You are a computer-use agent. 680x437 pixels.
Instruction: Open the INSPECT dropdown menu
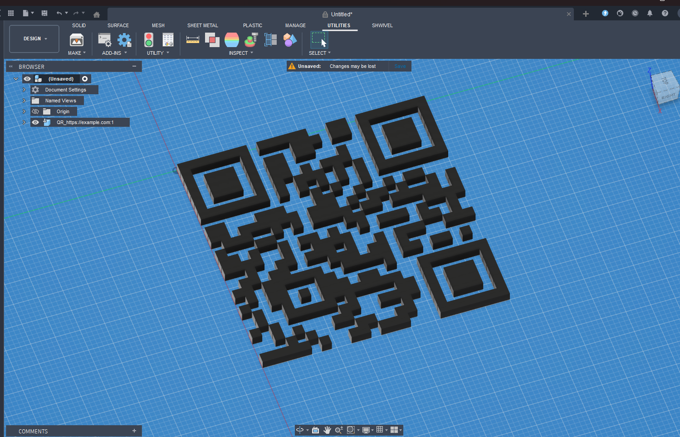click(x=241, y=53)
